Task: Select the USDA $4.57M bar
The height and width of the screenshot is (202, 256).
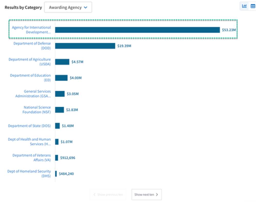Action: [62, 62]
